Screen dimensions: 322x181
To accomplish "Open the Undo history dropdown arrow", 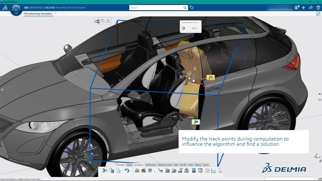I will pyautogui.click(x=131, y=171).
